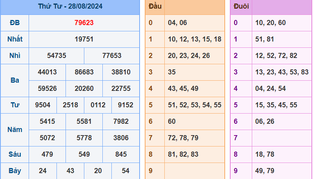
Task: Click the Năm prize number 7982
Action: click(x=121, y=121)
